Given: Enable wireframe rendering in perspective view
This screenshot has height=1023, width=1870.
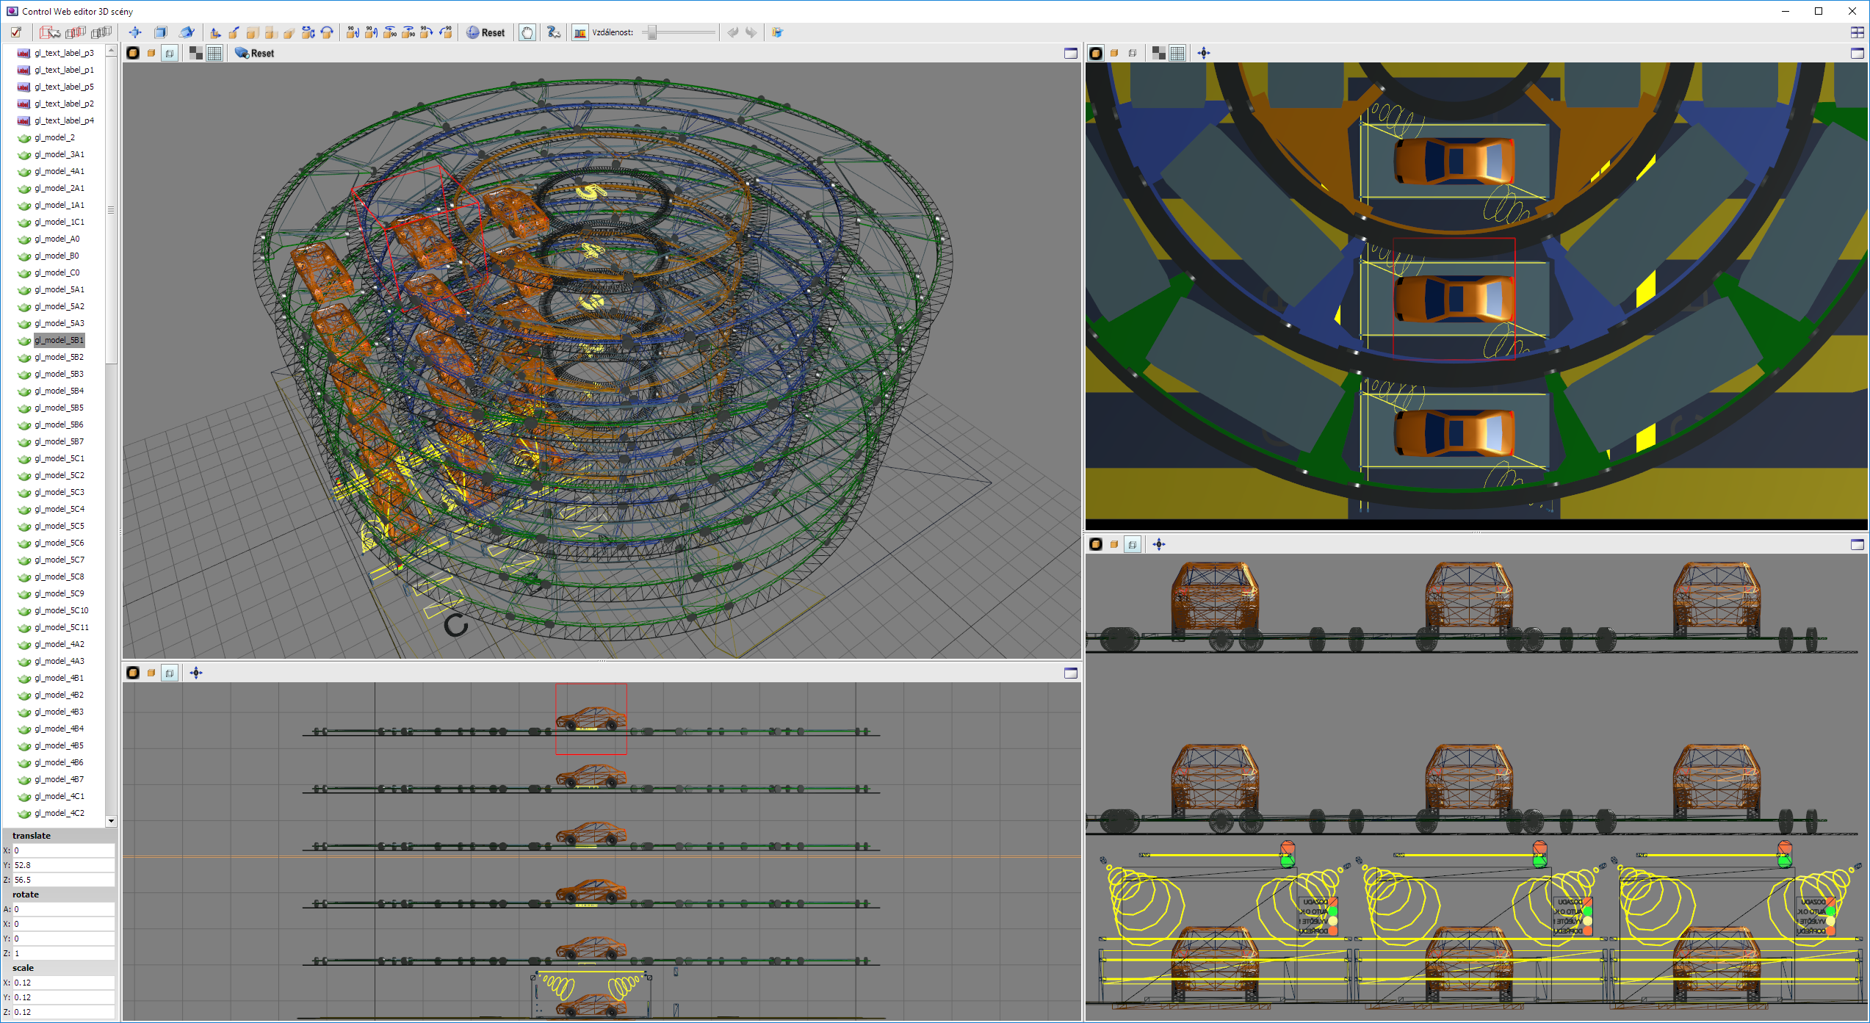Looking at the screenshot, I should (170, 53).
